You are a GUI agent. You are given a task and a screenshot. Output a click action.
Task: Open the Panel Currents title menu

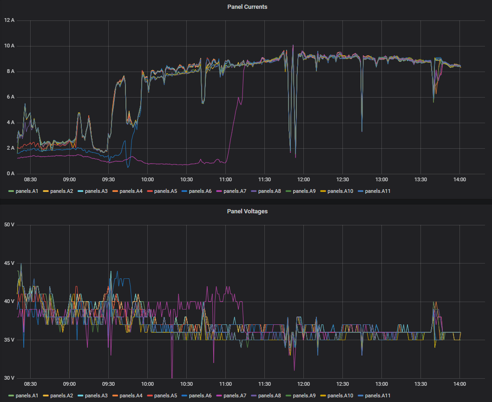point(247,7)
